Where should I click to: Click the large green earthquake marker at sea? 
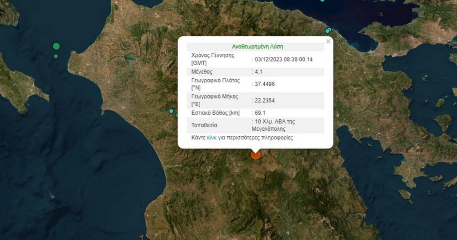(x=56, y=46)
